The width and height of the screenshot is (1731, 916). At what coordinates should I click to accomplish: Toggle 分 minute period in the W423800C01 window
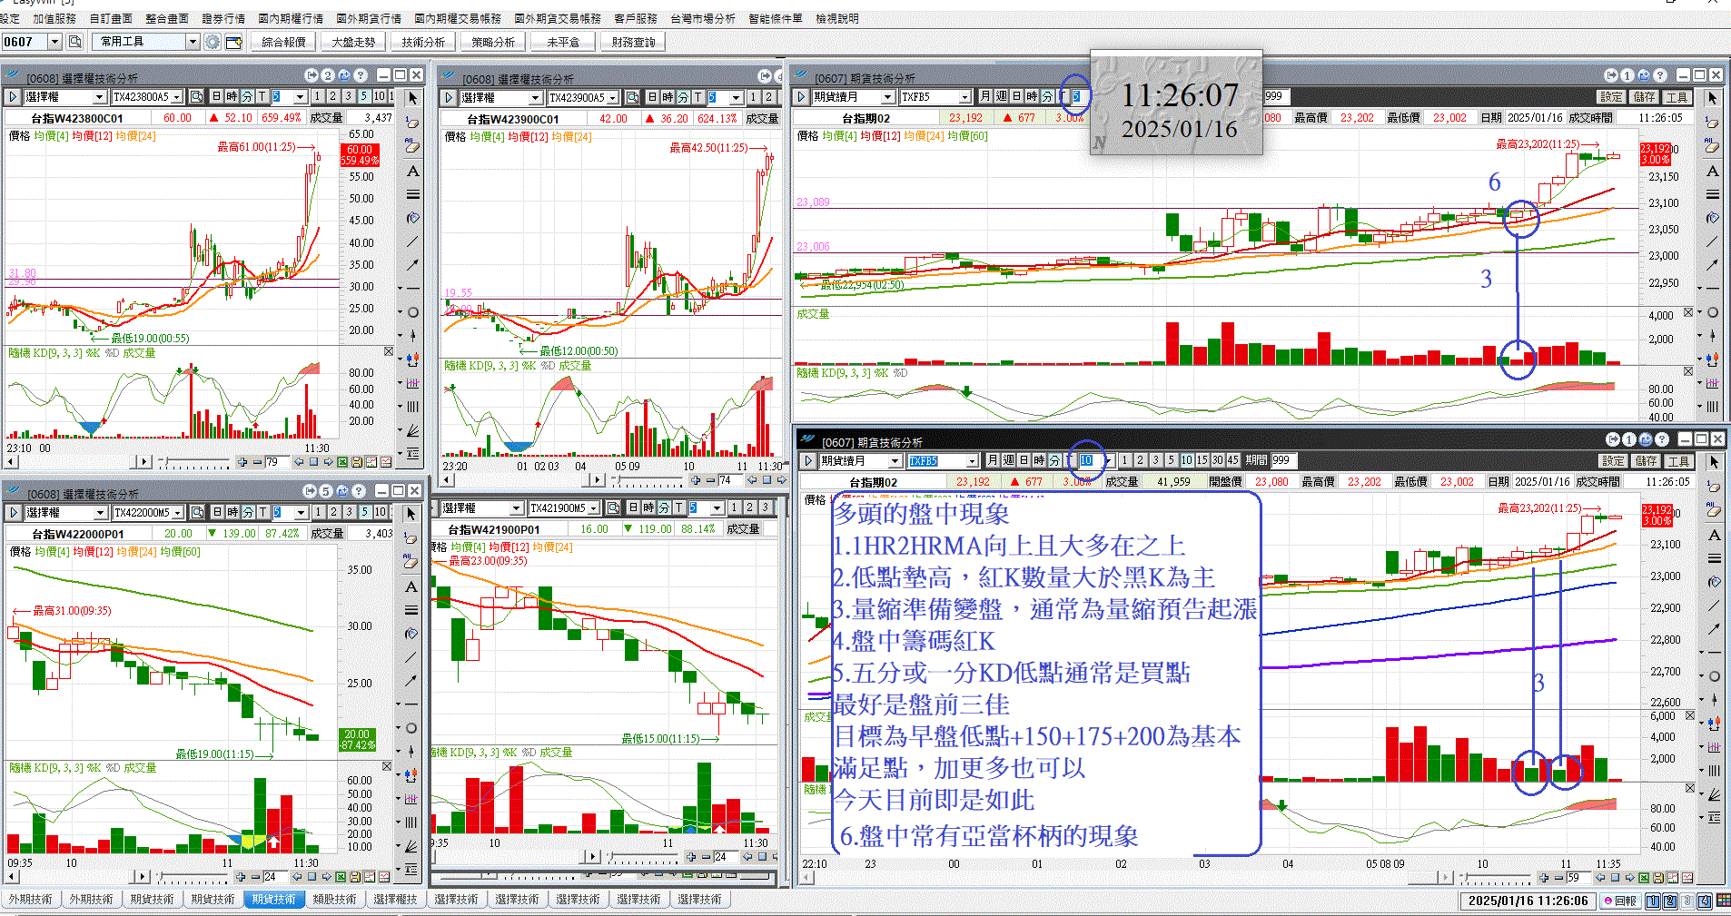tap(246, 96)
